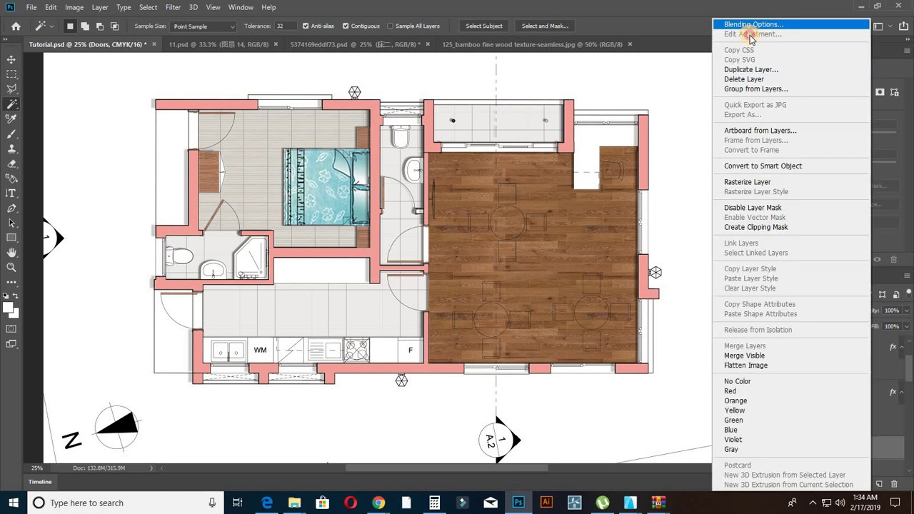
Task: Choose Add to Selection mode
Action: point(85,26)
